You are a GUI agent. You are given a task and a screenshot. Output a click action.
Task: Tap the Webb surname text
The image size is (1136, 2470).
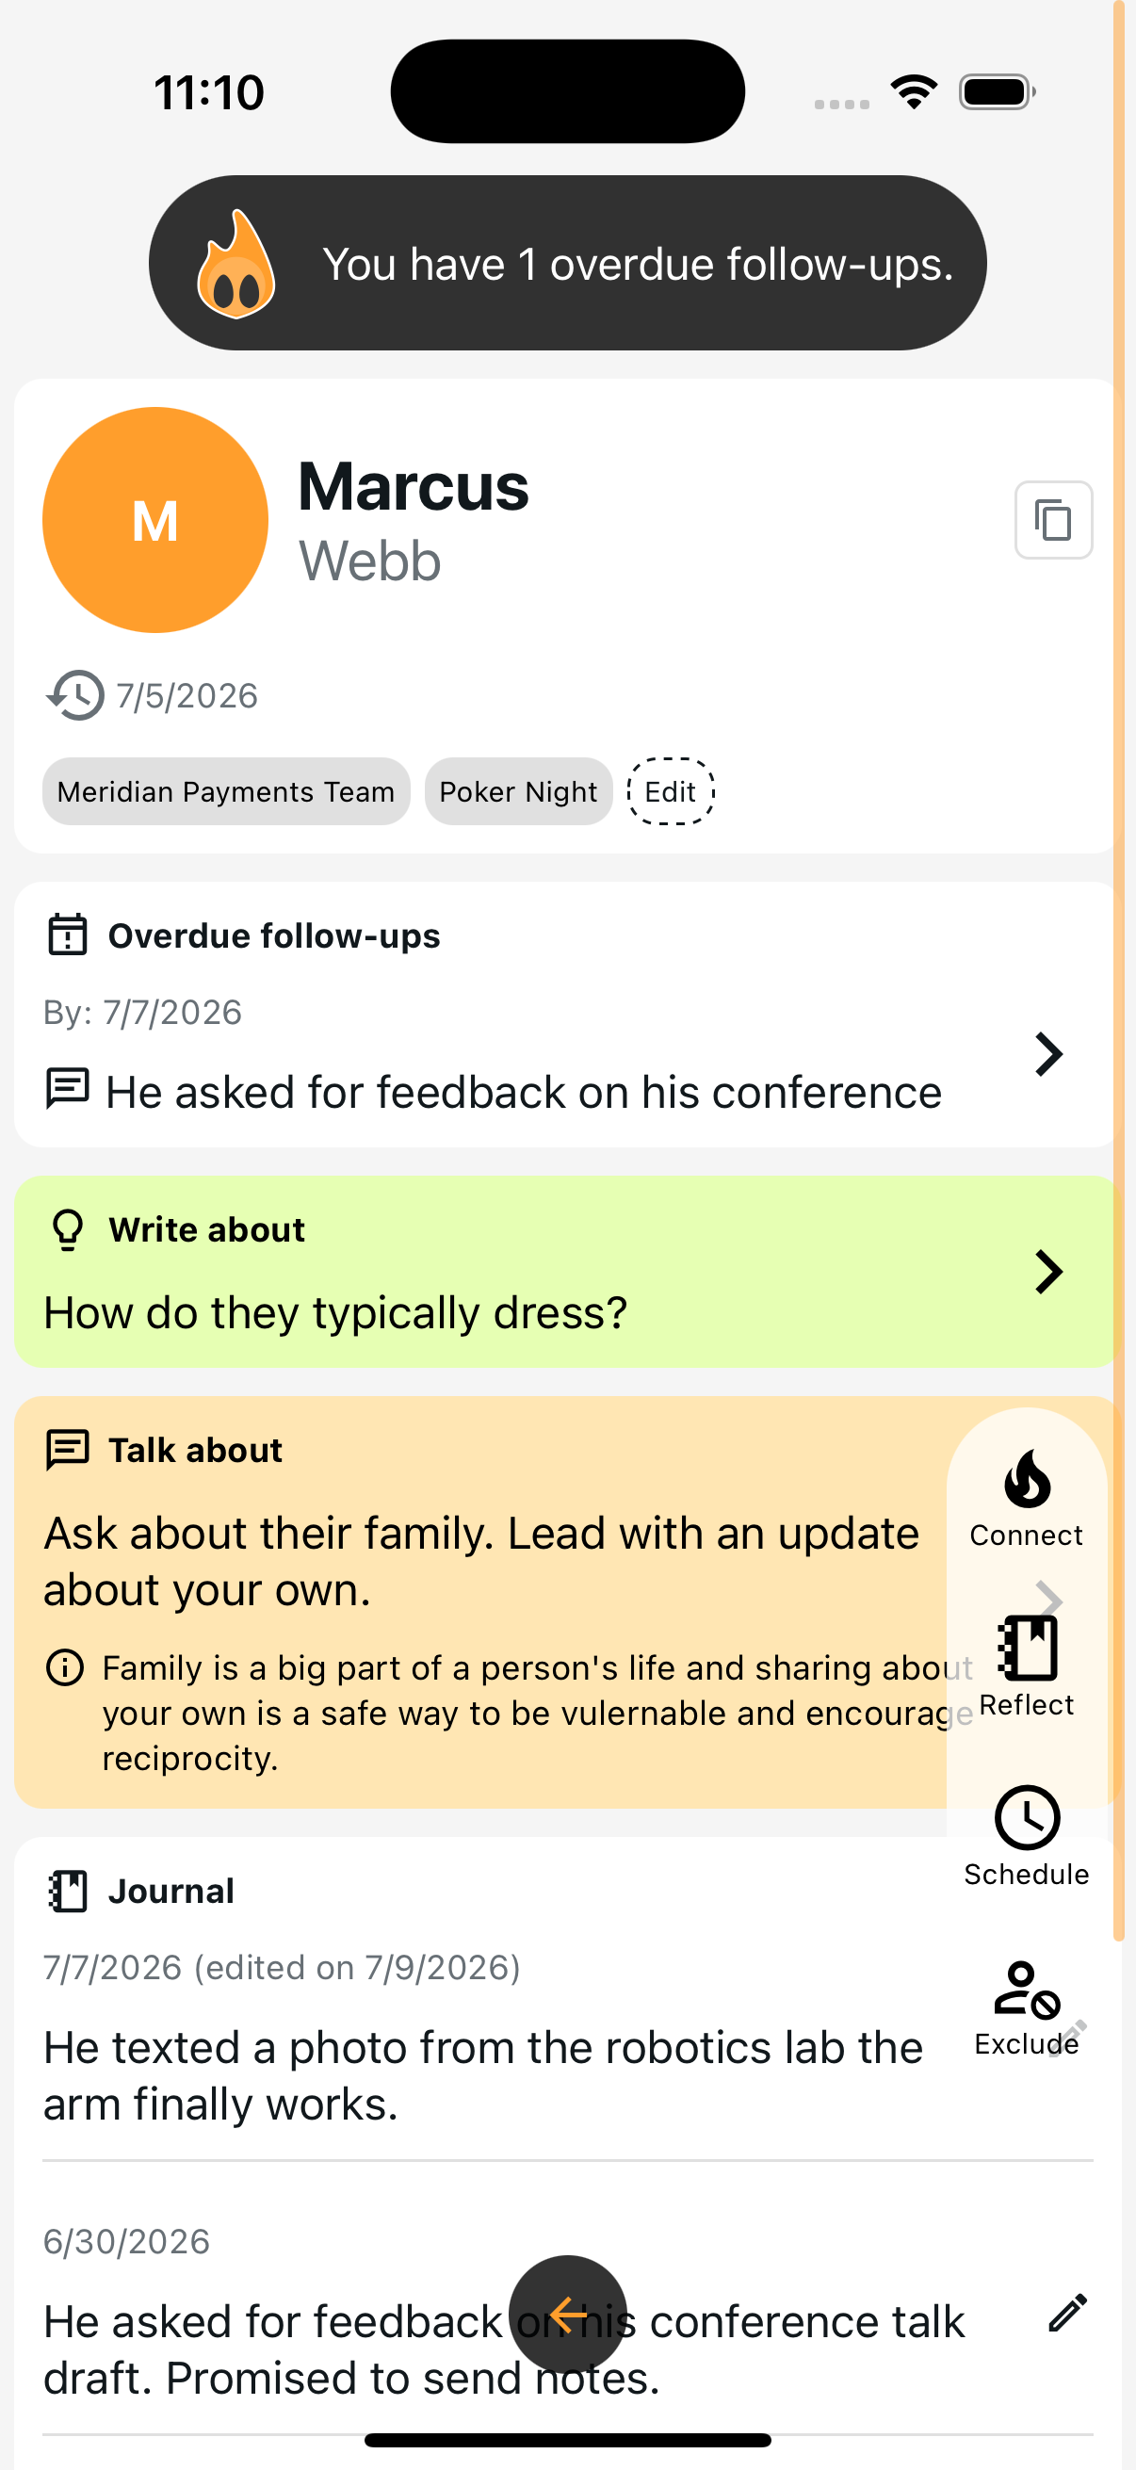[370, 560]
